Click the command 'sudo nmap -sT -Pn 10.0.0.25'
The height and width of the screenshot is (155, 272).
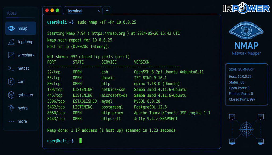tap(107, 22)
